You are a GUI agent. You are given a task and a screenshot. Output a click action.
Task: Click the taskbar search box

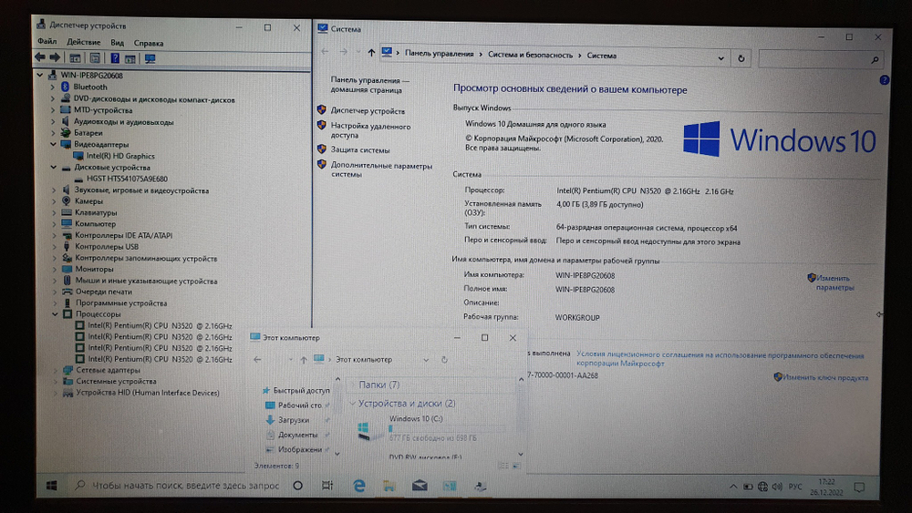pyautogui.click(x=179, y=485)
